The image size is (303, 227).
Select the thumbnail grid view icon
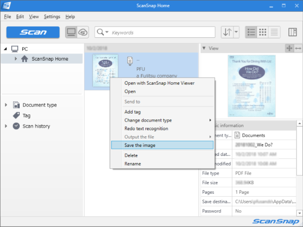263,32
